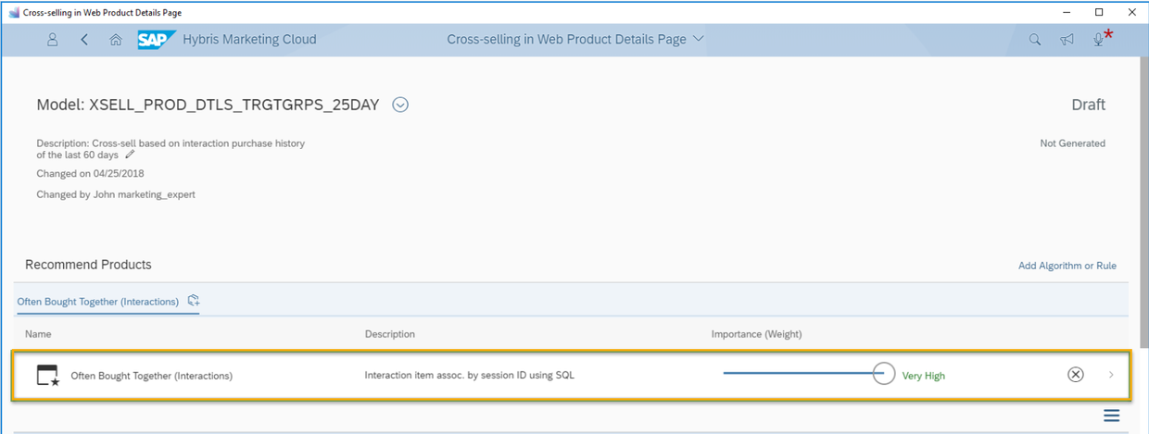Image resolution: width=1149 pixels, height=434 pixels.
Task: Click the Hybris Marketing Cloud title
Action: click(250, 39)
